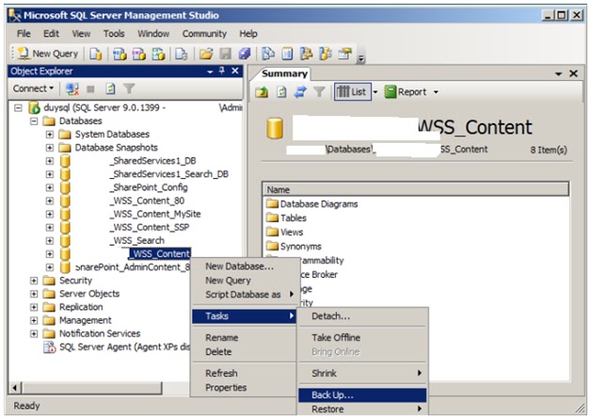Click the Open File folder icon
The image size is (591, 419).
[x=206, y=54]
